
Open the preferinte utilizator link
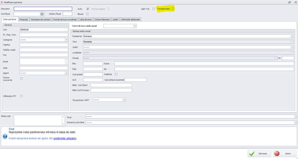point(65,138)
